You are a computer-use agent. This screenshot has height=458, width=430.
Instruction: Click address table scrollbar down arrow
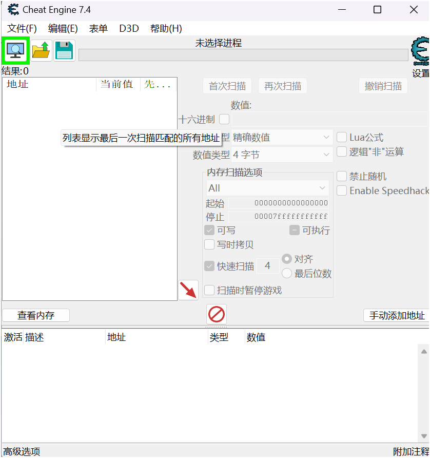coord(424,436)
